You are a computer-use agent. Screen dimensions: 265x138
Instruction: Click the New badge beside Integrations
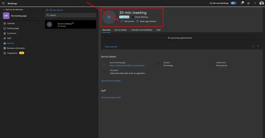pyautogui.click(x=21, y=53)
